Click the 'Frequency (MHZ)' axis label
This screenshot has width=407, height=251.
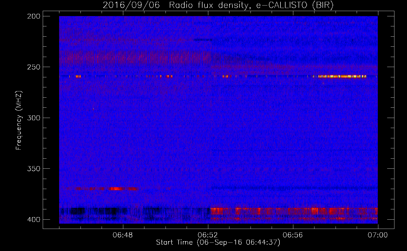[19, 120]
